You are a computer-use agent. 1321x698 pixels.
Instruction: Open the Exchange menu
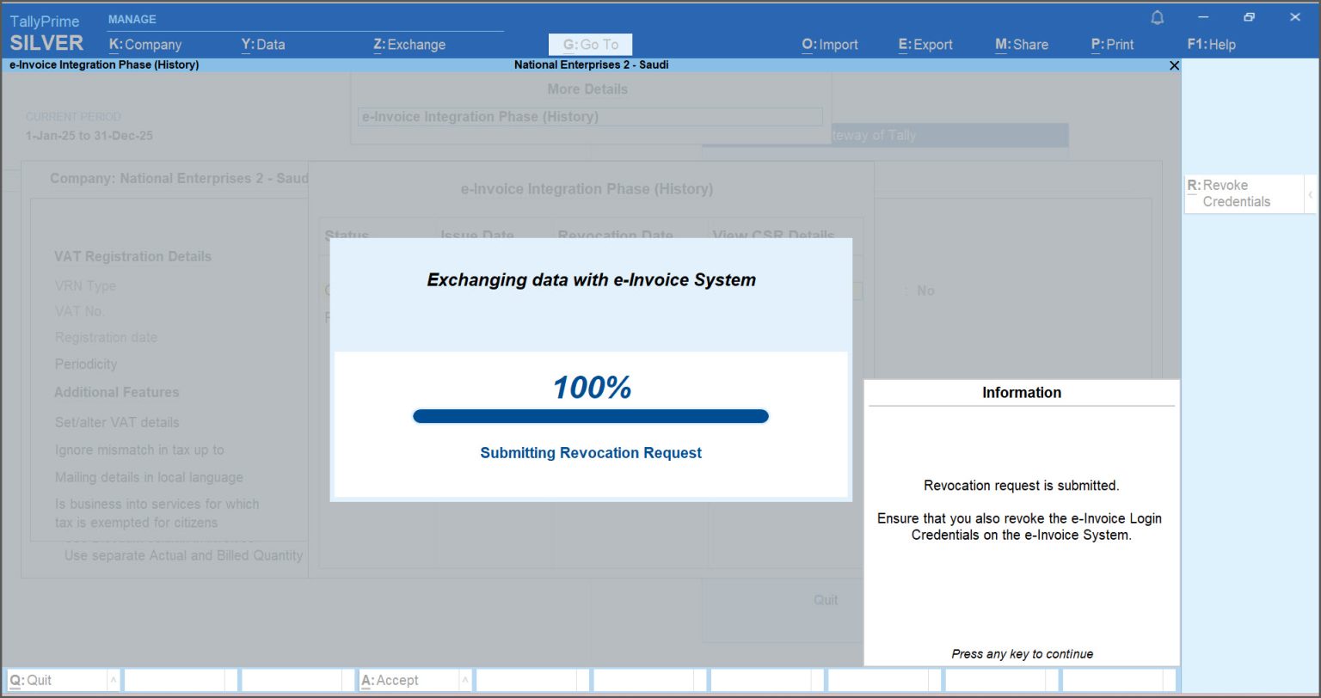410,45
